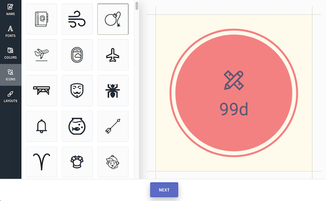Click the Next button
The image size is (326, 201).
pyautogui.click(x=164, y=190)
